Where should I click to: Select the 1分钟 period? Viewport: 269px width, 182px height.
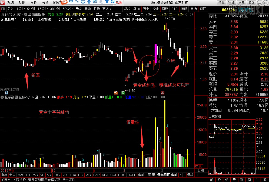click(21, 9)
